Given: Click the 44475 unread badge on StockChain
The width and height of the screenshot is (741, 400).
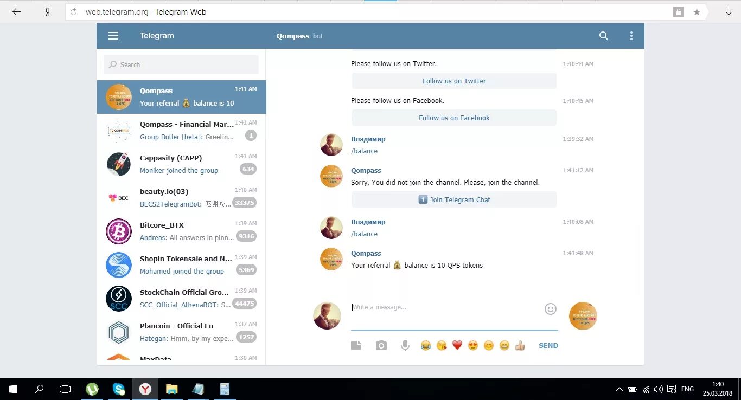Looking at the screenshot, I should [x=244, y=304].
